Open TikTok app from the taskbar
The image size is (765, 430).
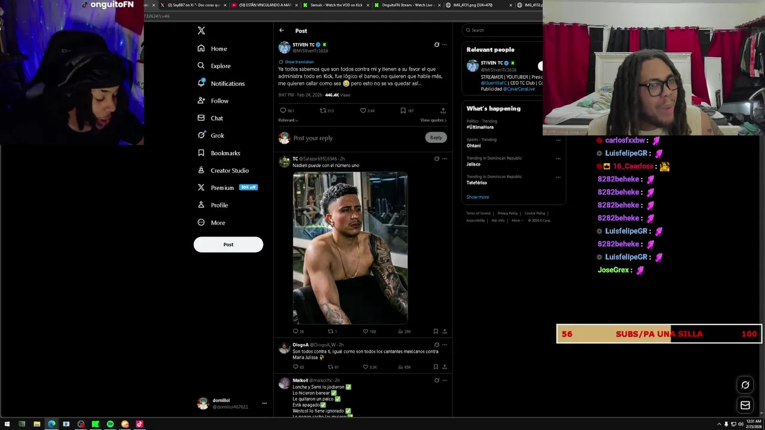click(139, 424)
